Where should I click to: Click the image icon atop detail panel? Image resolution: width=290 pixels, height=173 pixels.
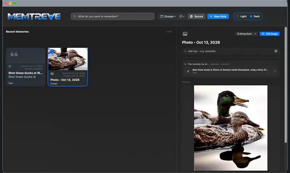point(185,34)
